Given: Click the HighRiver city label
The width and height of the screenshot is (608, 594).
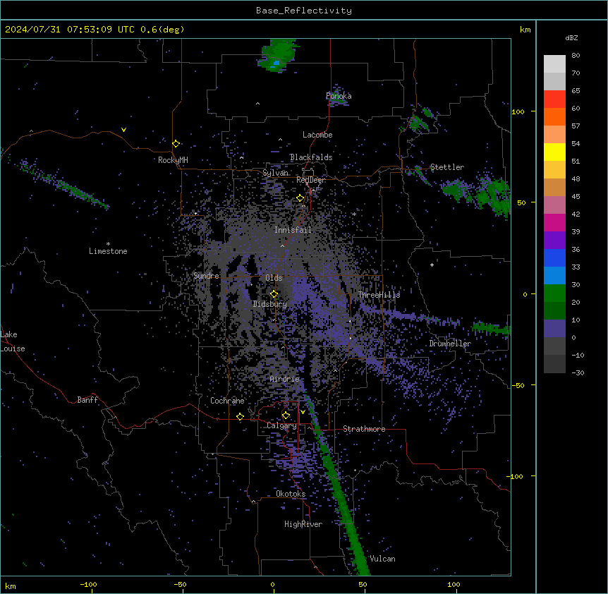Looking at the screenshot, I should click(x=303, y=524).
